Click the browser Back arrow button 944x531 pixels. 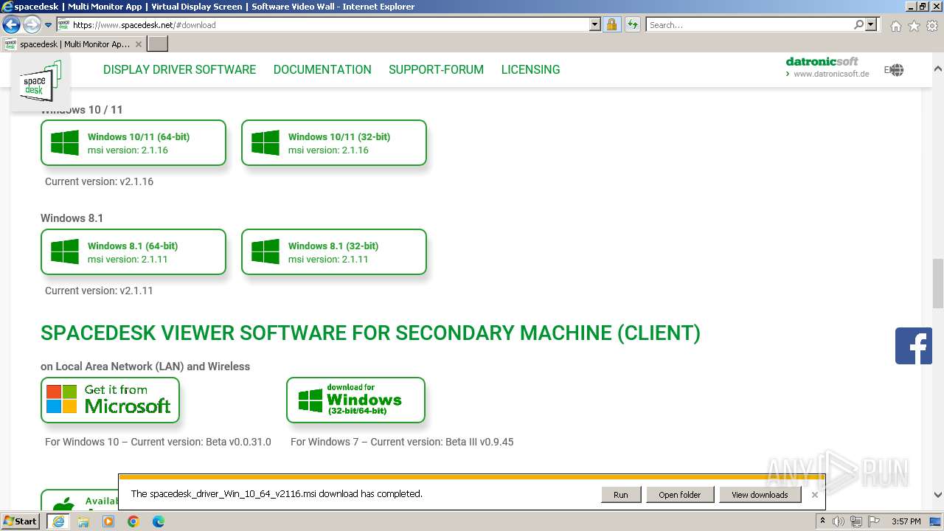click(11, 24)
